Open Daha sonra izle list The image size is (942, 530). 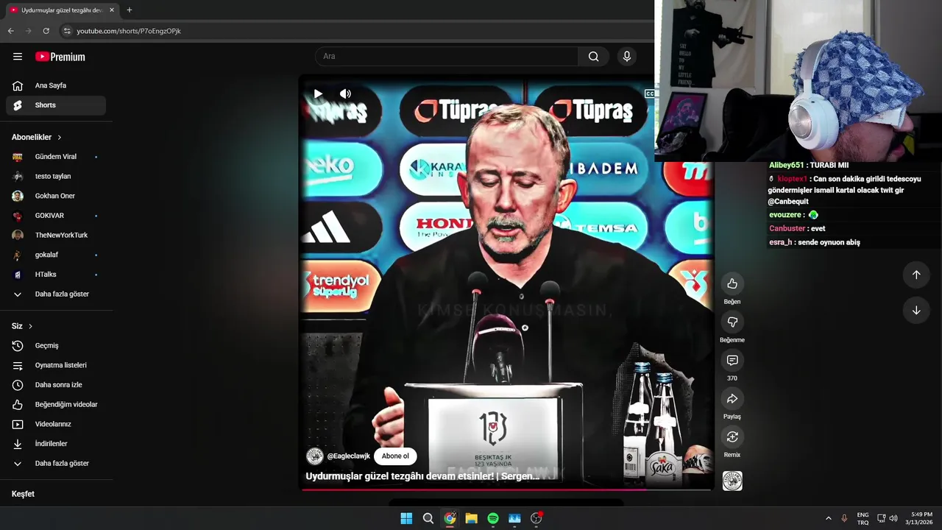(56, 385)
